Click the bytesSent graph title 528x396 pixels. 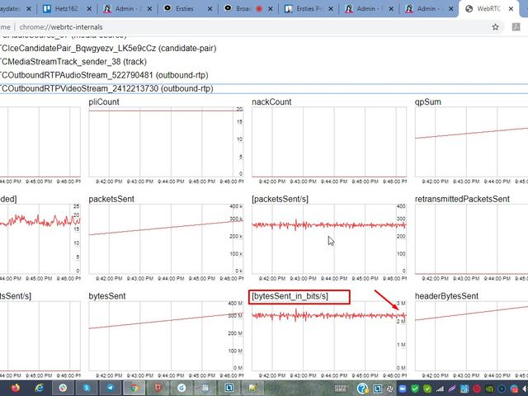point(107,296)
